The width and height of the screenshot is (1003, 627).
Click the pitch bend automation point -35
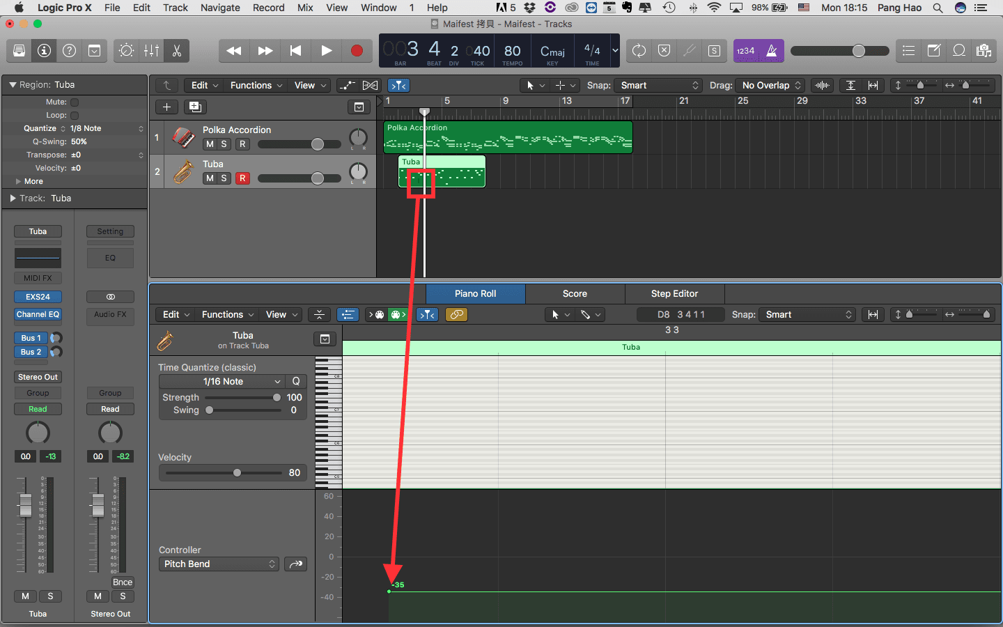389,591
